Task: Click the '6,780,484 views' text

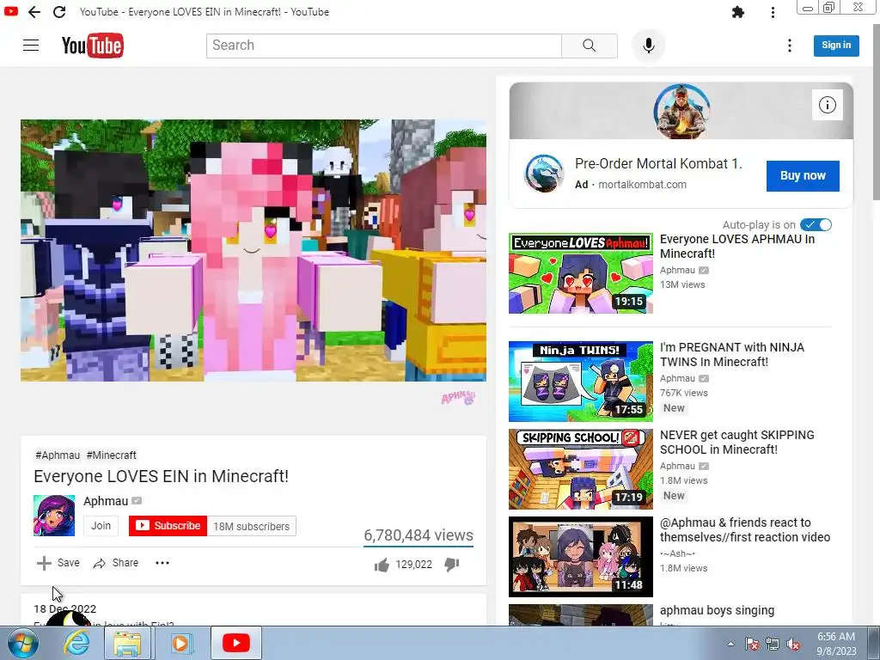Action: click(419, 535)
